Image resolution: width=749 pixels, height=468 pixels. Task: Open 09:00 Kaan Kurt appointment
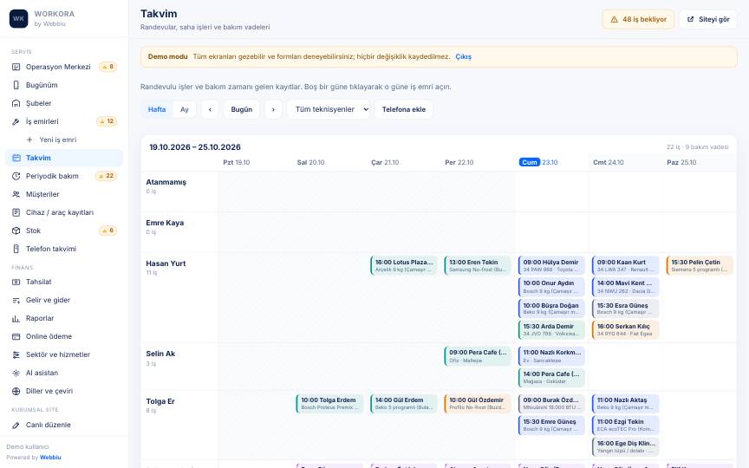point(625,265)
